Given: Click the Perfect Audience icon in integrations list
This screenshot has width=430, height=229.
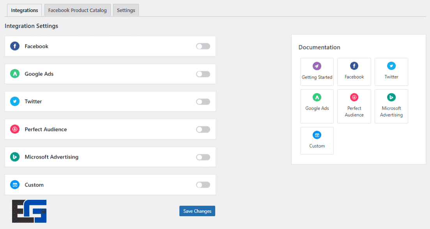Looking at the screenshot, I should click(15, 129).
